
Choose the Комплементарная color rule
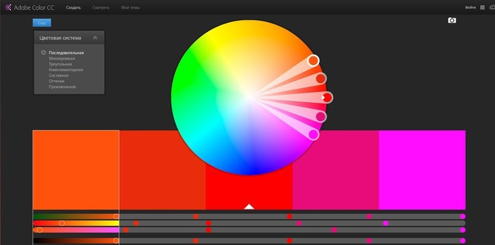[66, 70]
